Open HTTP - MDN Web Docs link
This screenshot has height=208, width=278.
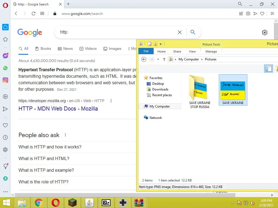58,108
